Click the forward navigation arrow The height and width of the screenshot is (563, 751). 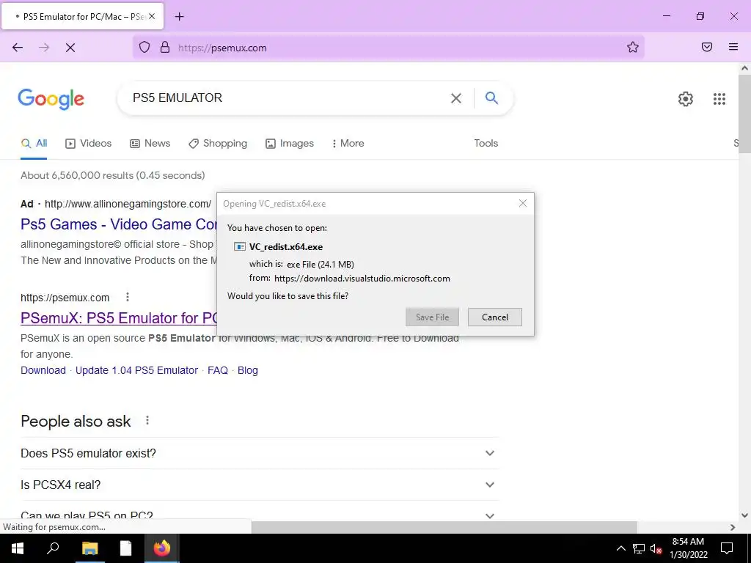44,48
